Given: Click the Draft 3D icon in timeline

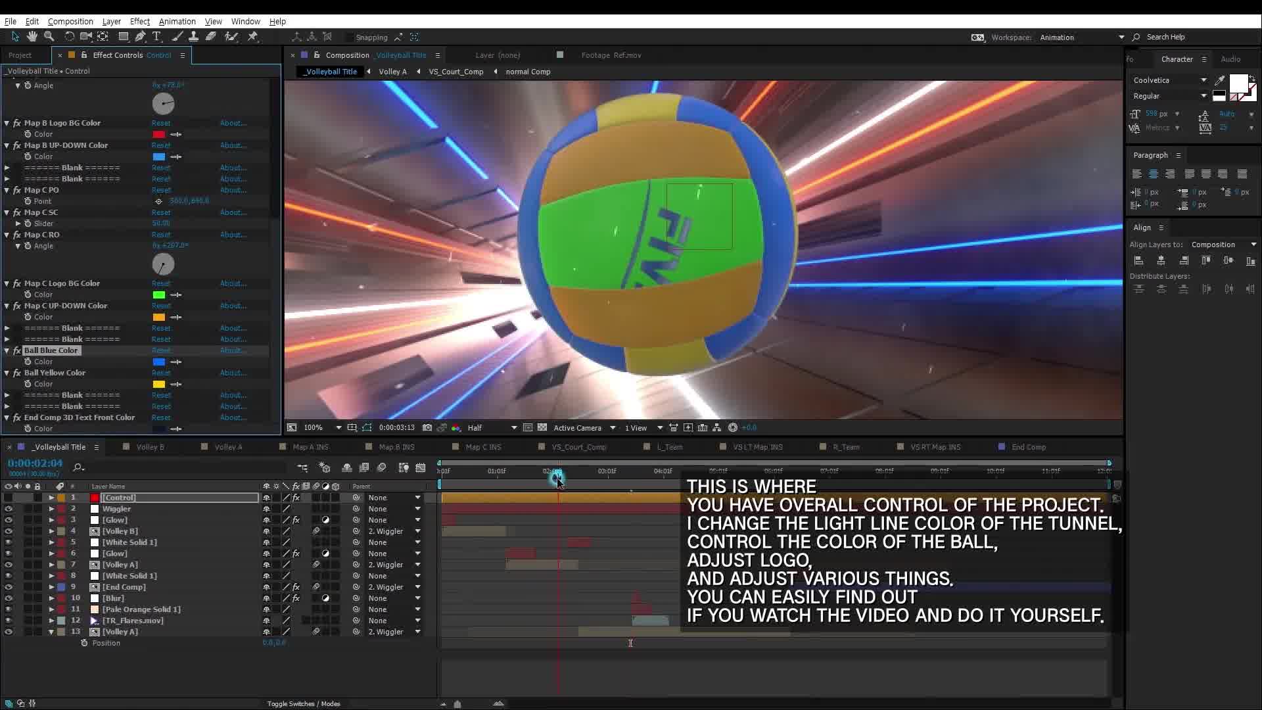Looking at the screenshot, I should click(325, 467).
